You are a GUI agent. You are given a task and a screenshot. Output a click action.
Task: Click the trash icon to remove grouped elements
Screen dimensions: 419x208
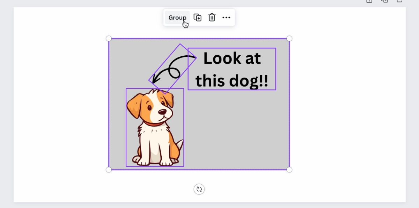[x=212, y=17]
